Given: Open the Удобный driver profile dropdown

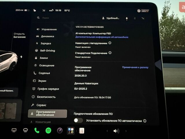Looking at the screenshot, I should pos(110,18).
